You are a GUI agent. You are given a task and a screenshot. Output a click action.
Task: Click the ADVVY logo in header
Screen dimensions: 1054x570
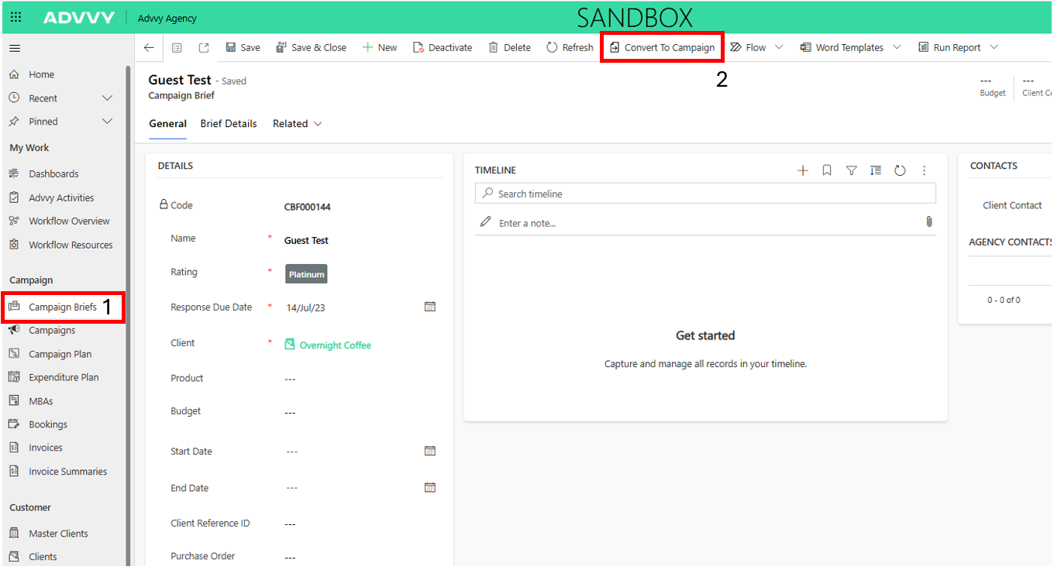[79, 18]
